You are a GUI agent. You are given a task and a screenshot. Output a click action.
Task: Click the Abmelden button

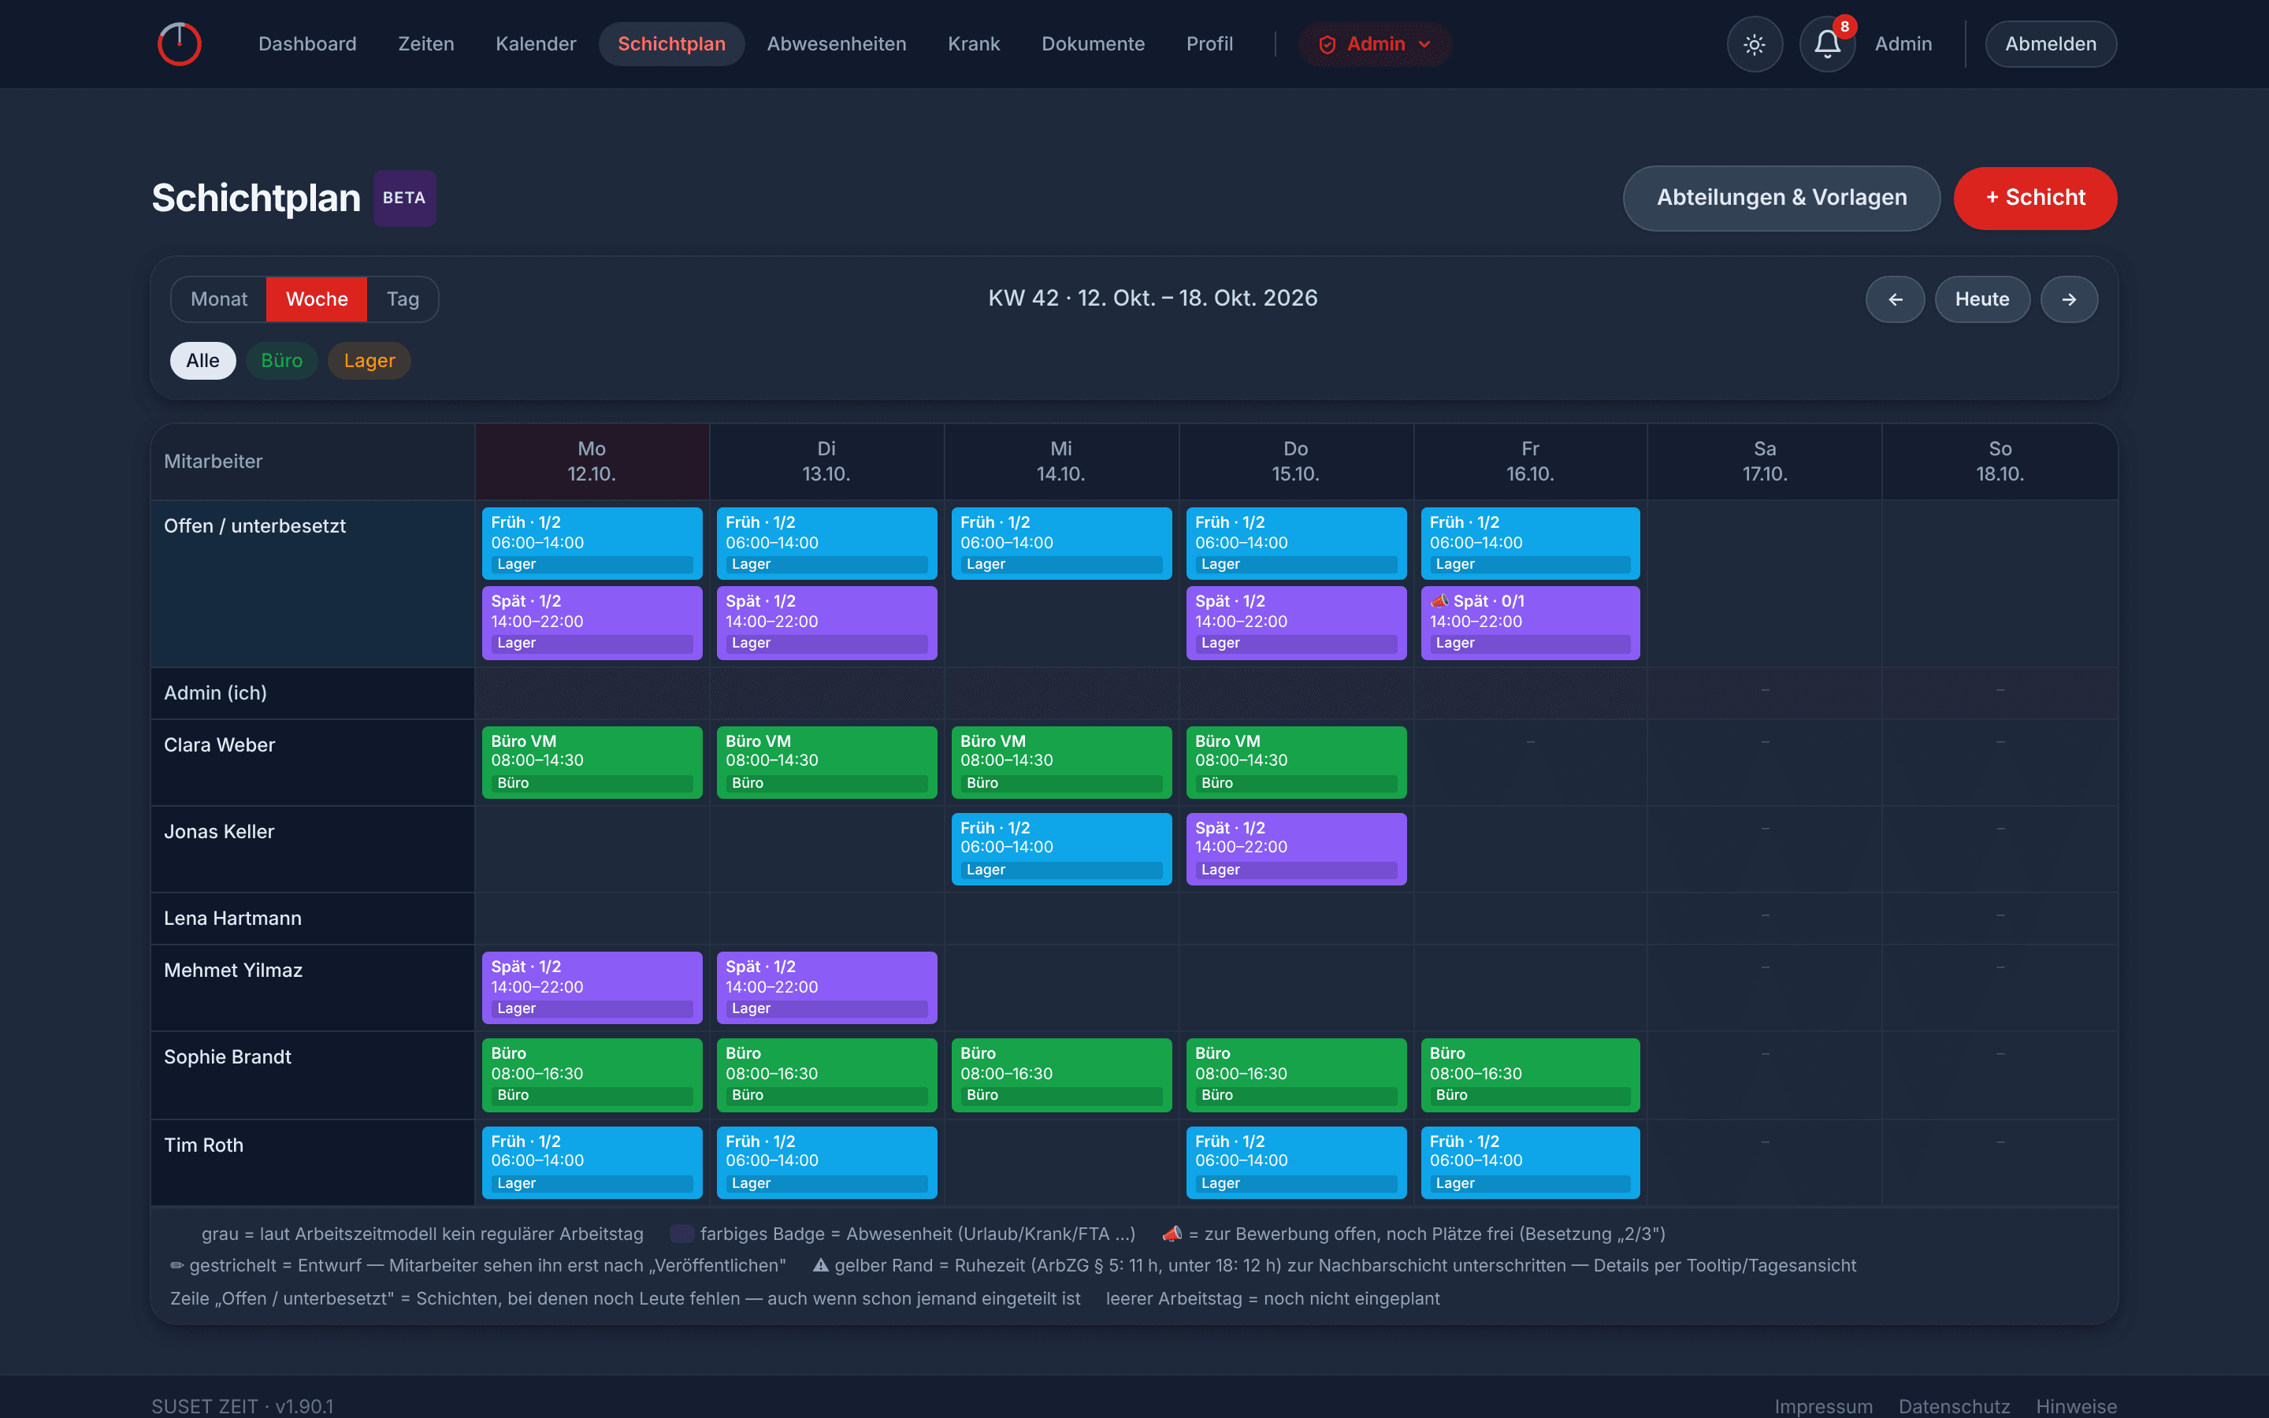2051,44
